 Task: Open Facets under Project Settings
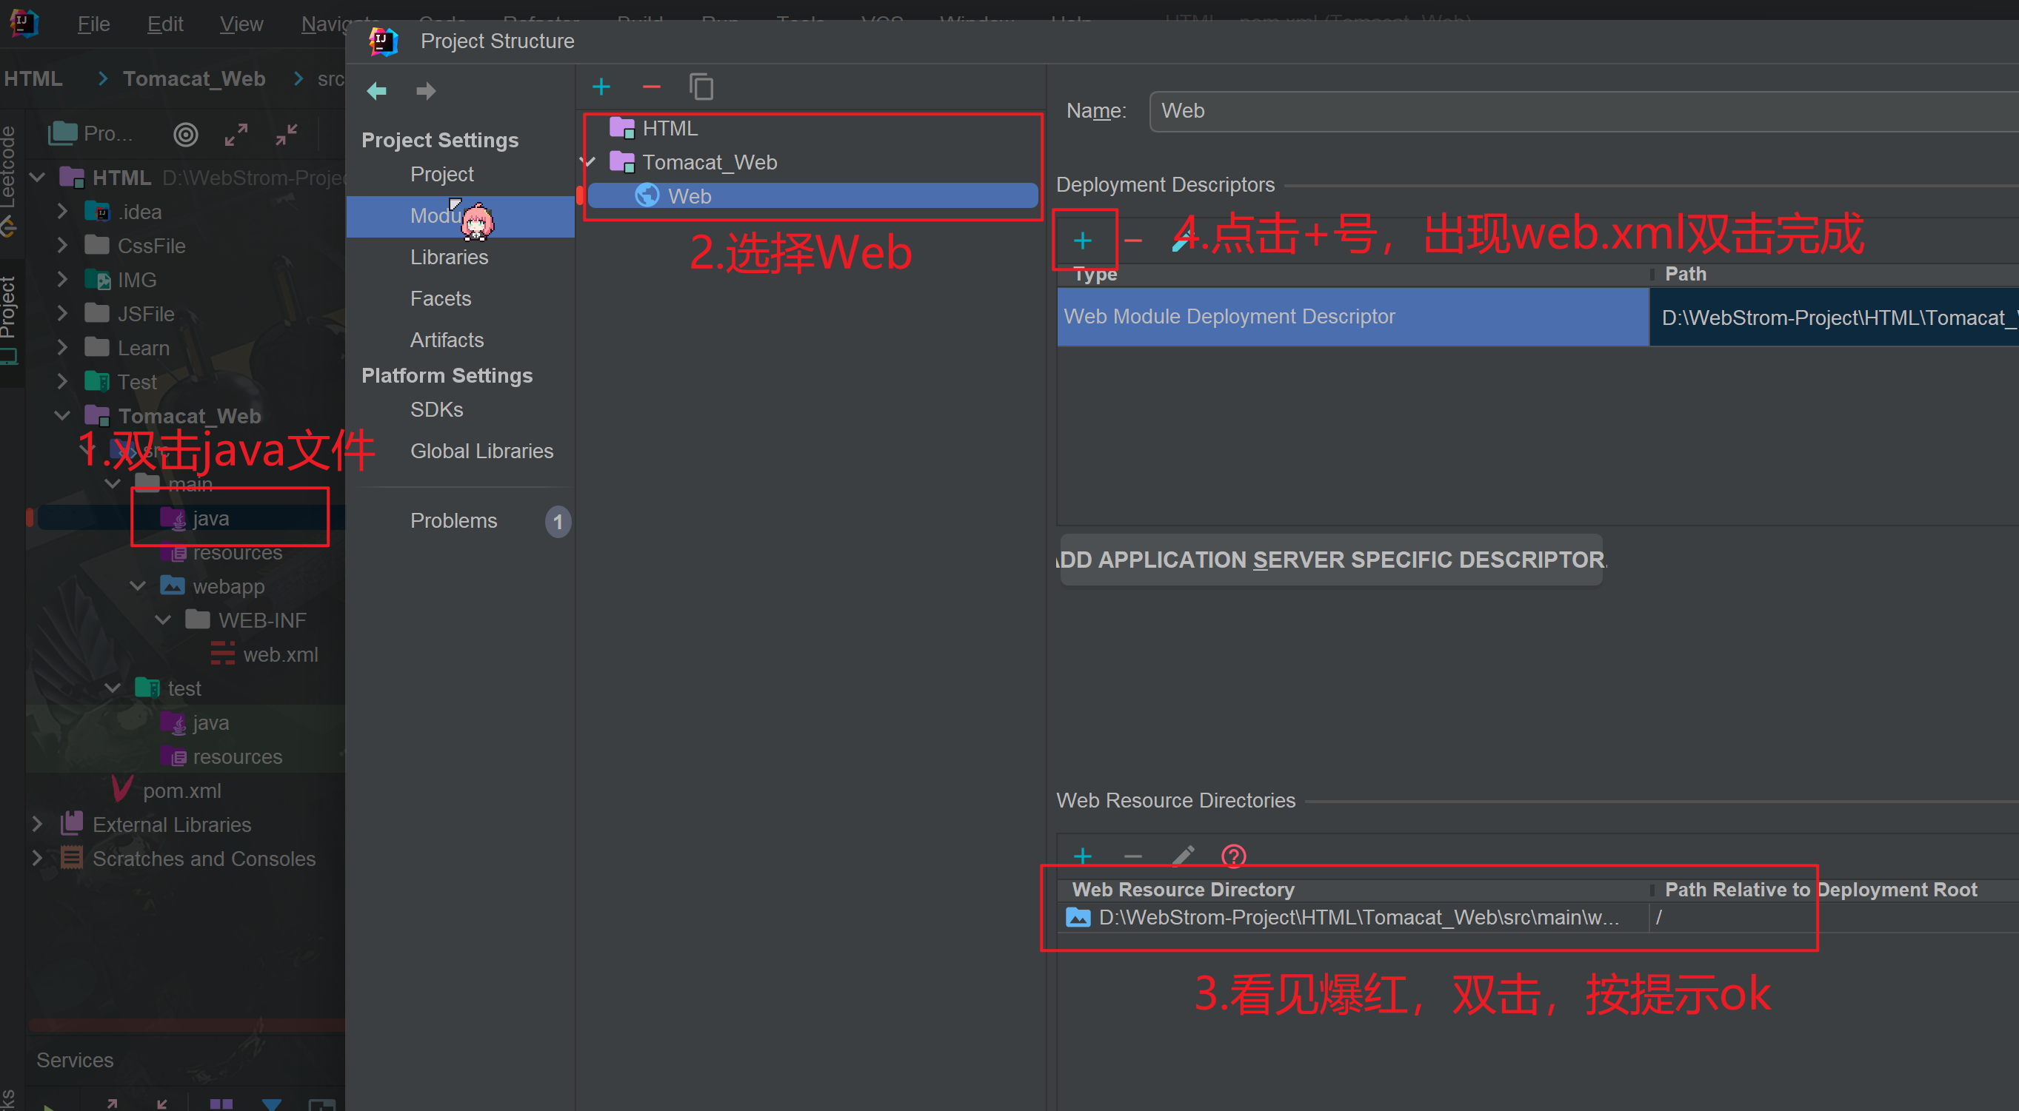point(441,298)
